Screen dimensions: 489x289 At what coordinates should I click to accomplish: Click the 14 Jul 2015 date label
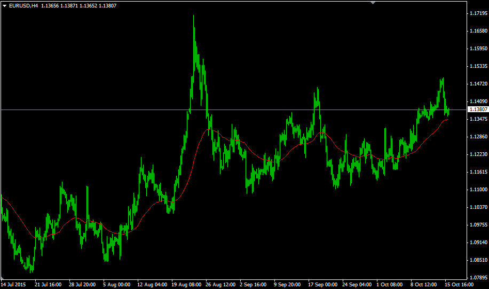(x=13, y=285)
